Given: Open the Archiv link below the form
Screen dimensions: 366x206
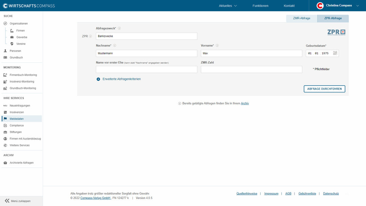Looking at the screenshot, I should tap(245, 104).
